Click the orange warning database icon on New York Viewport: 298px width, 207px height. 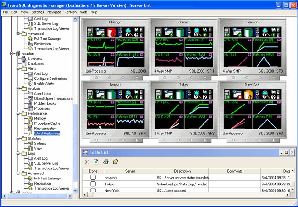(x=248, y=95)
